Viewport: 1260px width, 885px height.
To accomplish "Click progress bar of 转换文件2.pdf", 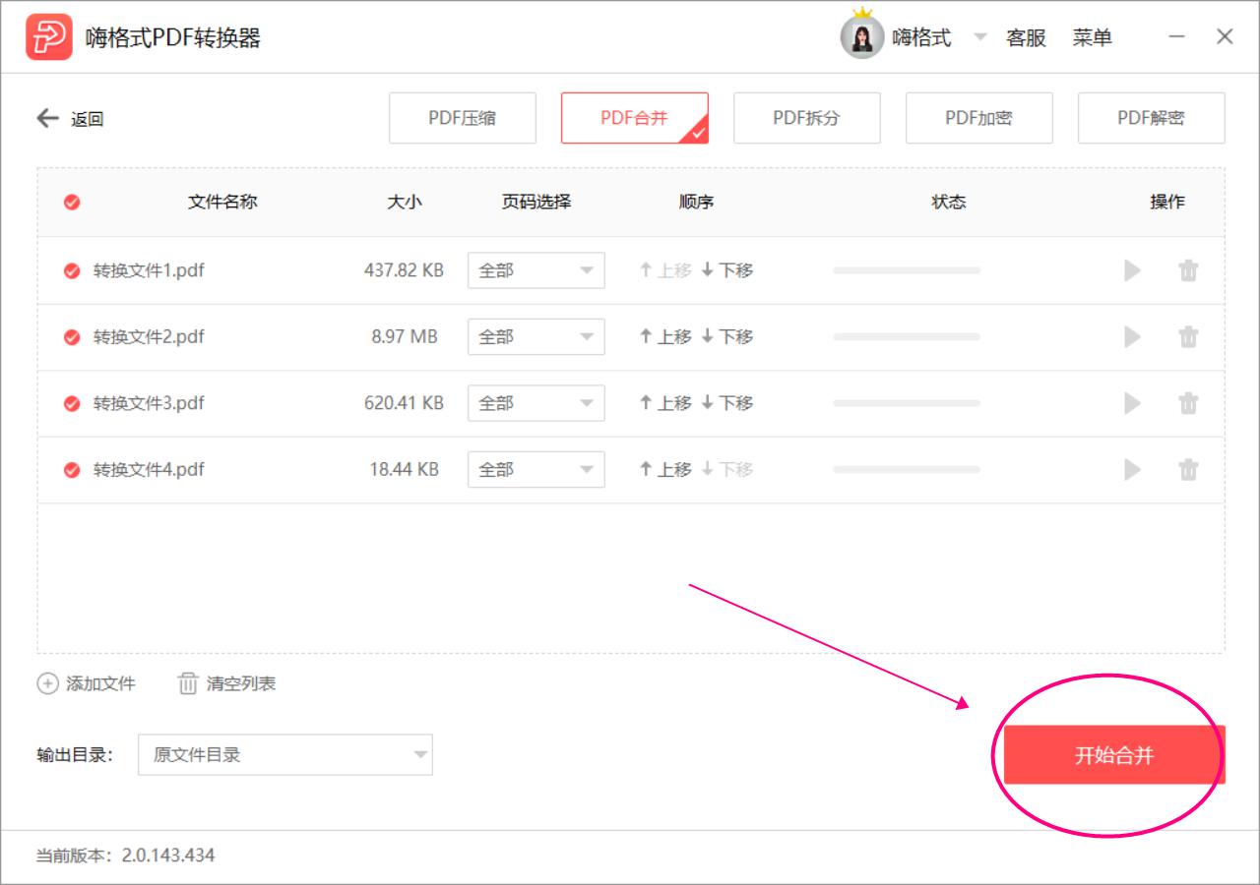I will click(907, 336).
